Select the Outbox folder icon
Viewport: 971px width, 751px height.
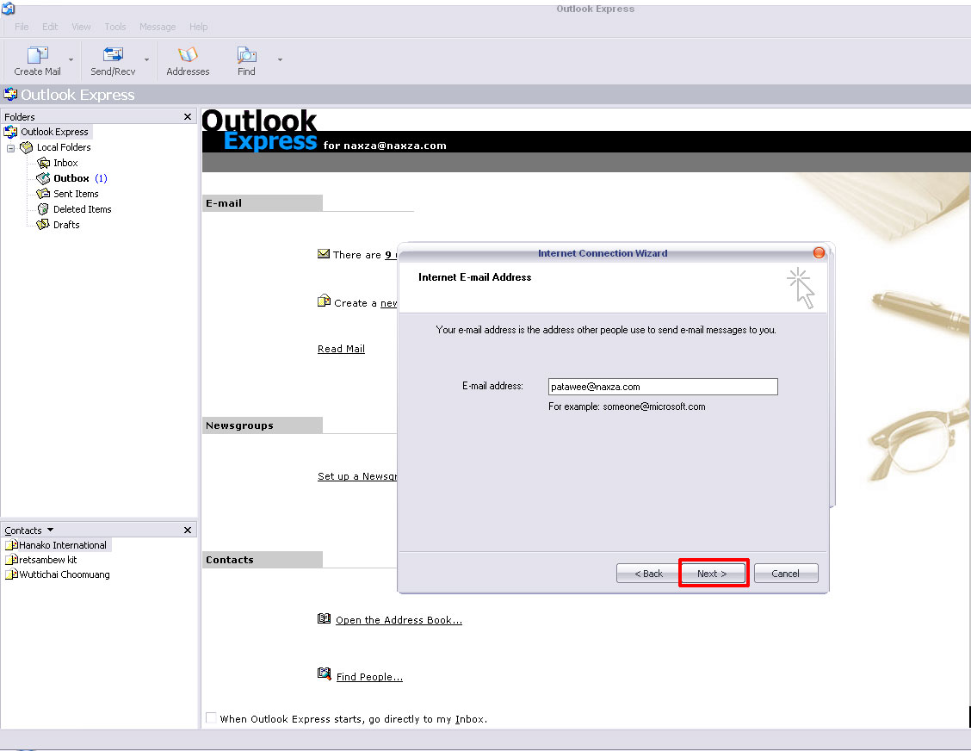coord(43,178)
